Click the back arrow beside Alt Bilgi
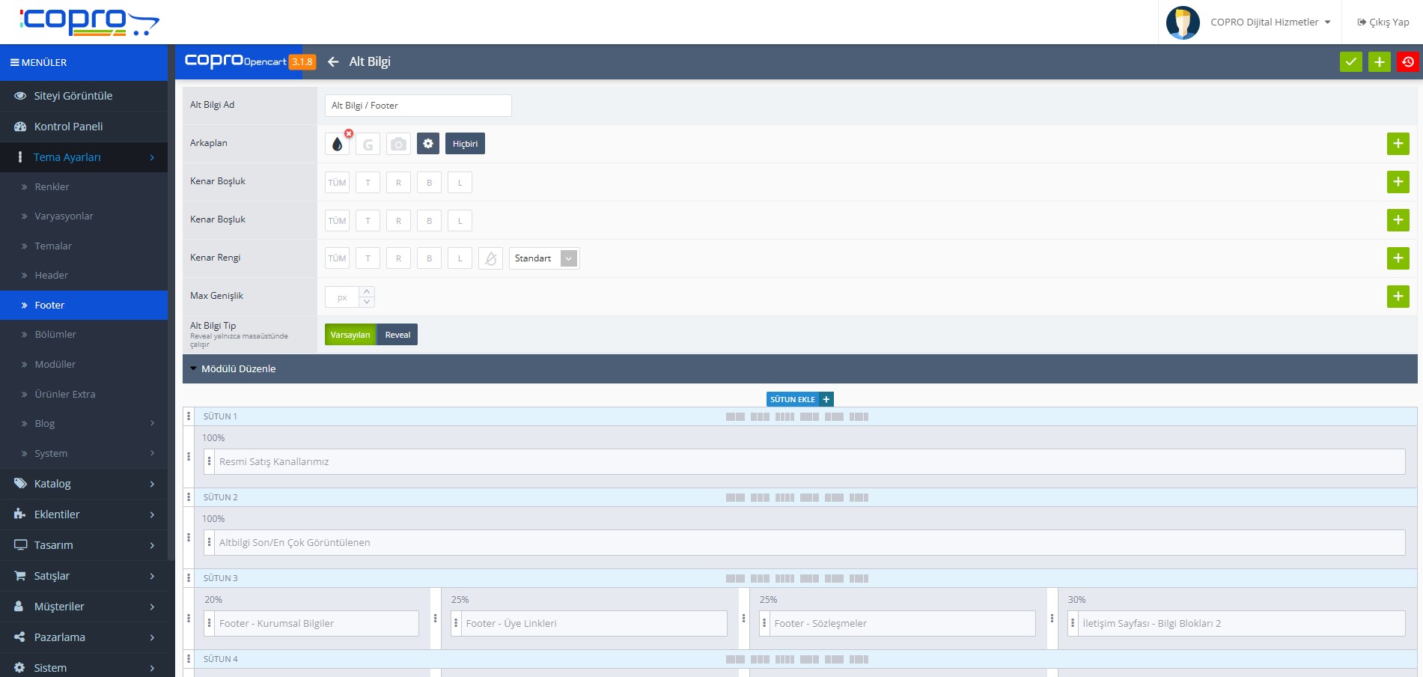This screenshot has height=677, width=1423. 333,62
